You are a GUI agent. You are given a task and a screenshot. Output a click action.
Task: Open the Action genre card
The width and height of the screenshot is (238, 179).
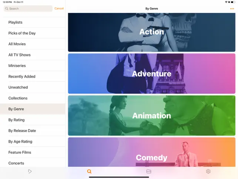[x=152, y=32]
